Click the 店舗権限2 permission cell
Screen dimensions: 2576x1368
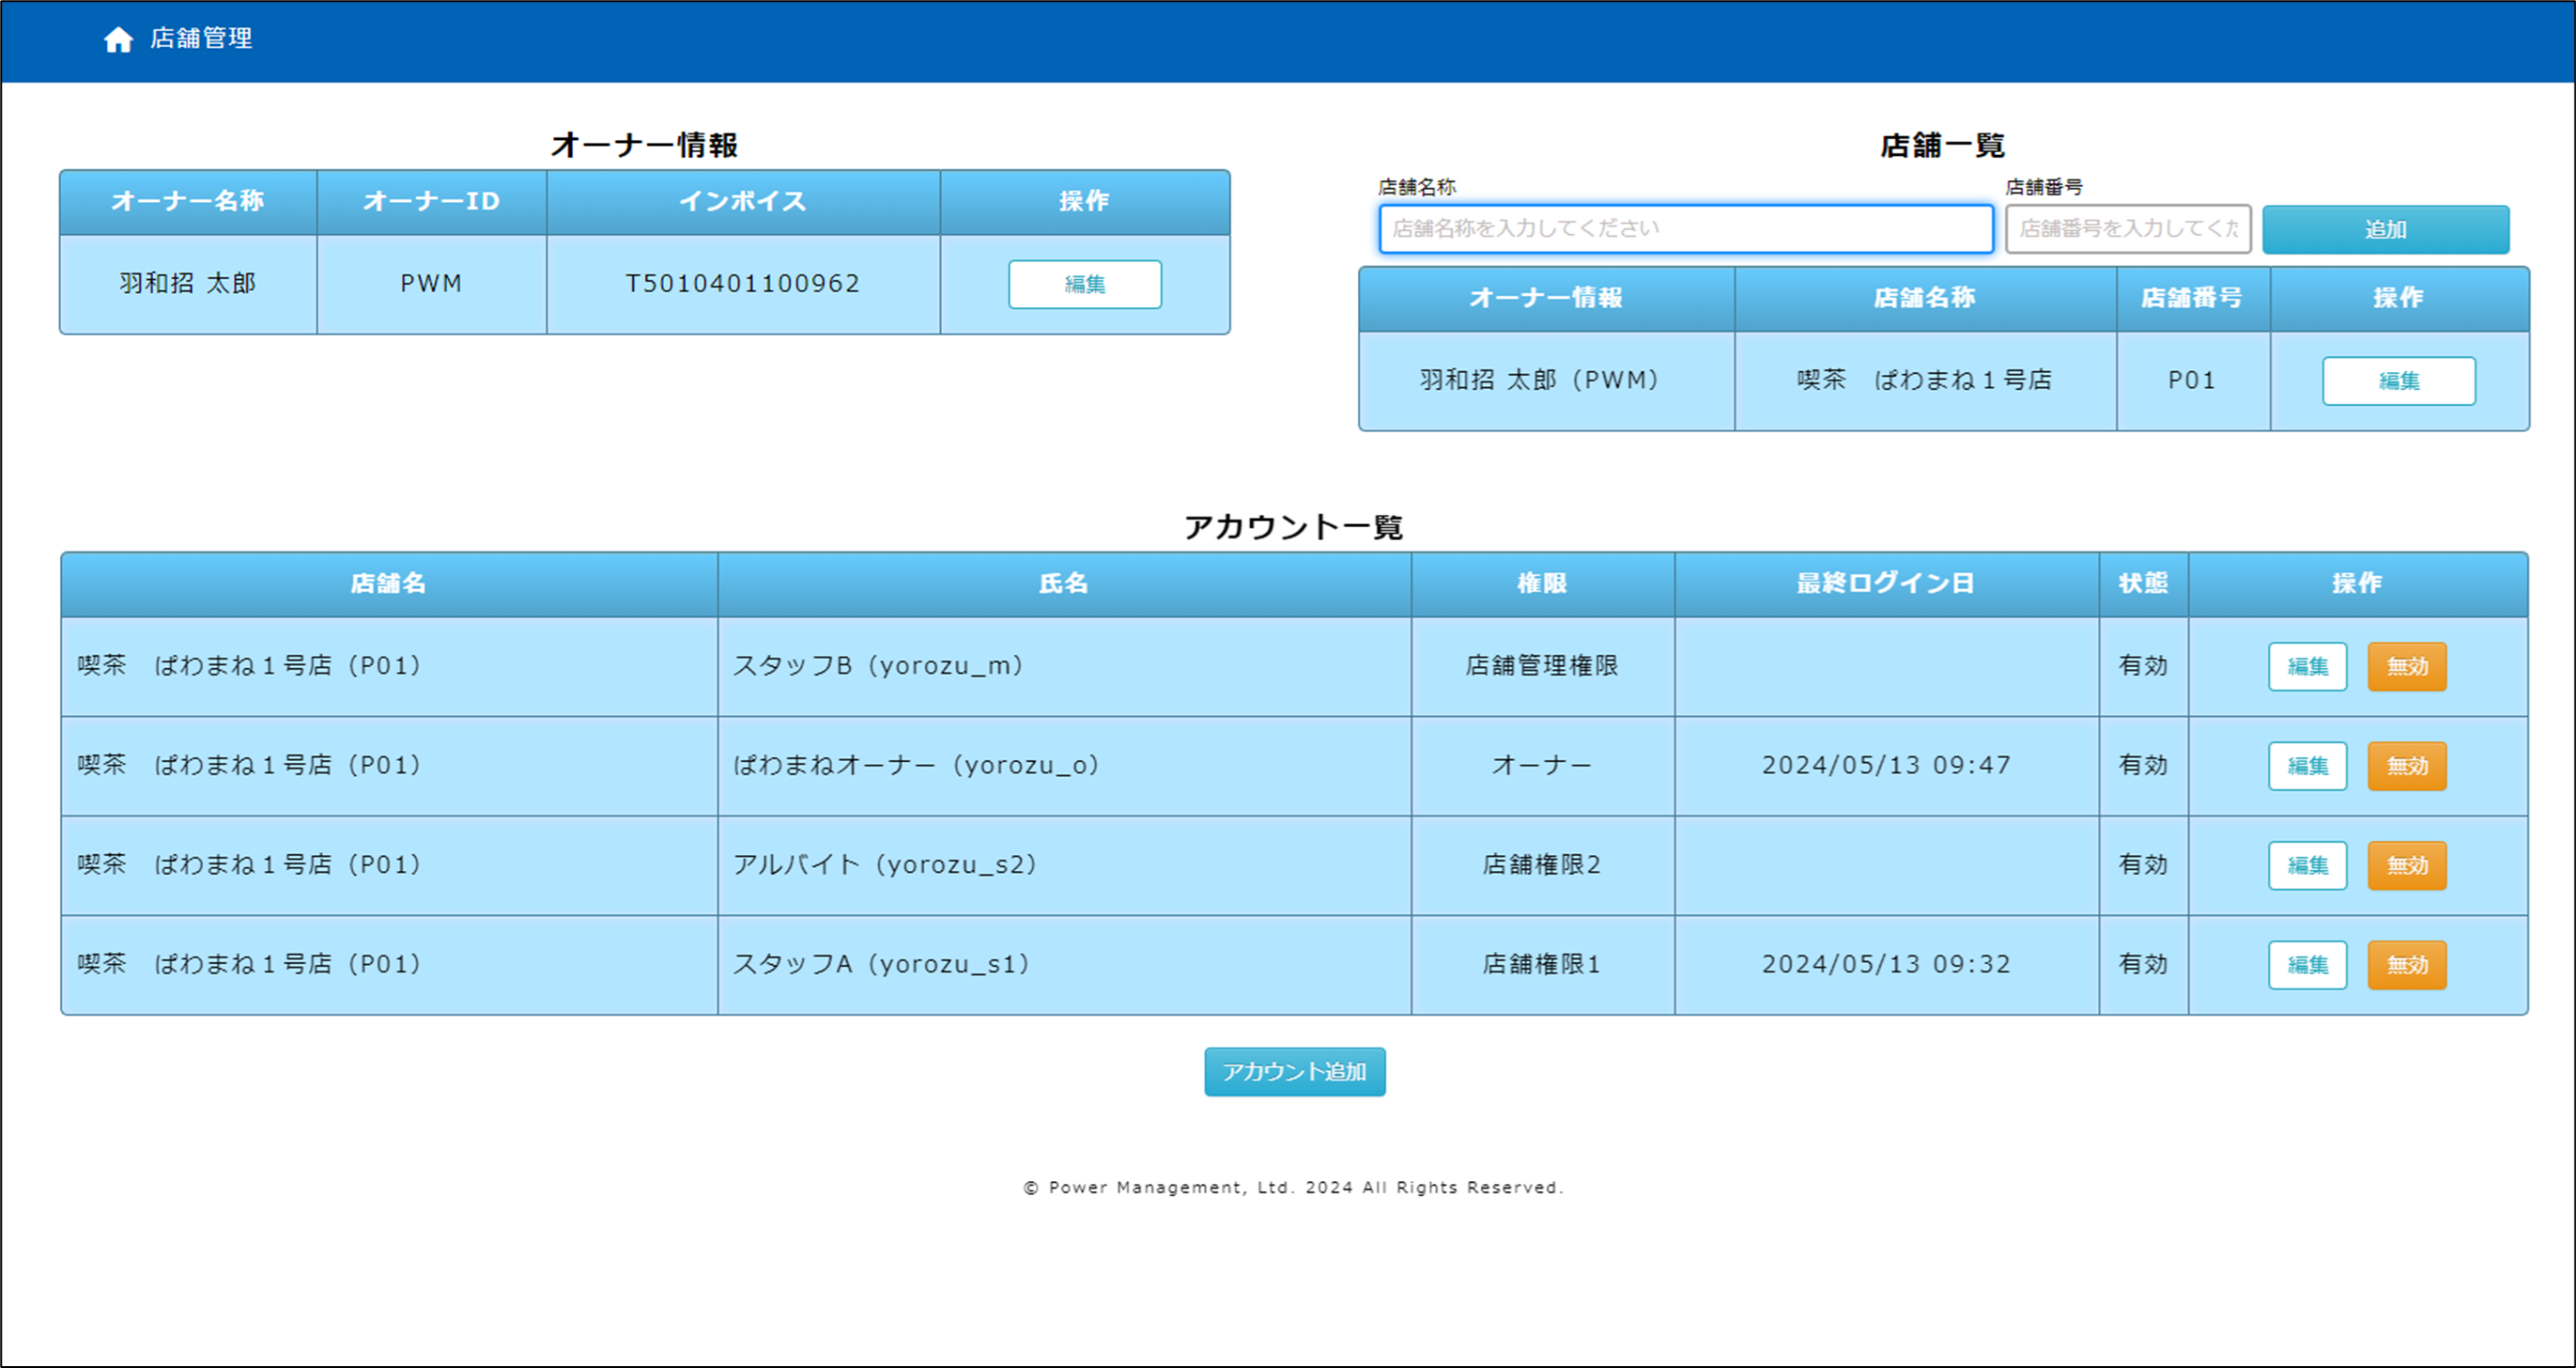tap(1541, 864)
